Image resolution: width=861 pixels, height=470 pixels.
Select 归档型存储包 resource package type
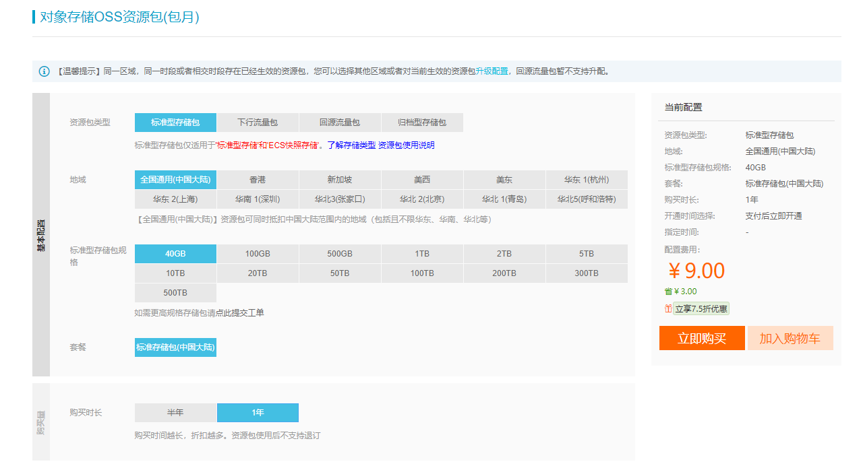(422, 123)
